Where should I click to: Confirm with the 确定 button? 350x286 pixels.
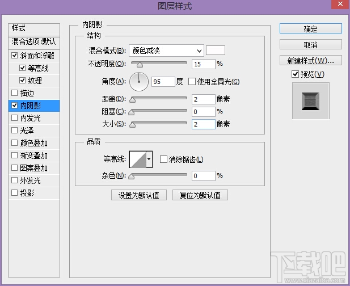tap(311, 28)
